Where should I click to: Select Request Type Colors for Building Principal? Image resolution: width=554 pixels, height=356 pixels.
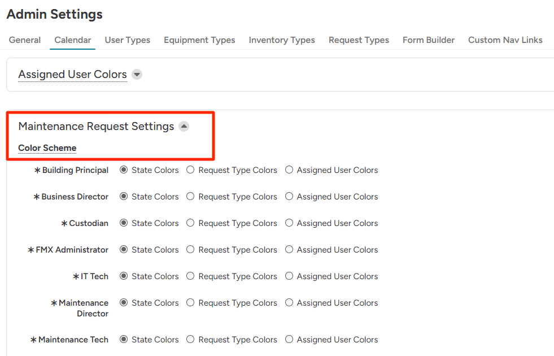click(x=191, y=170)
